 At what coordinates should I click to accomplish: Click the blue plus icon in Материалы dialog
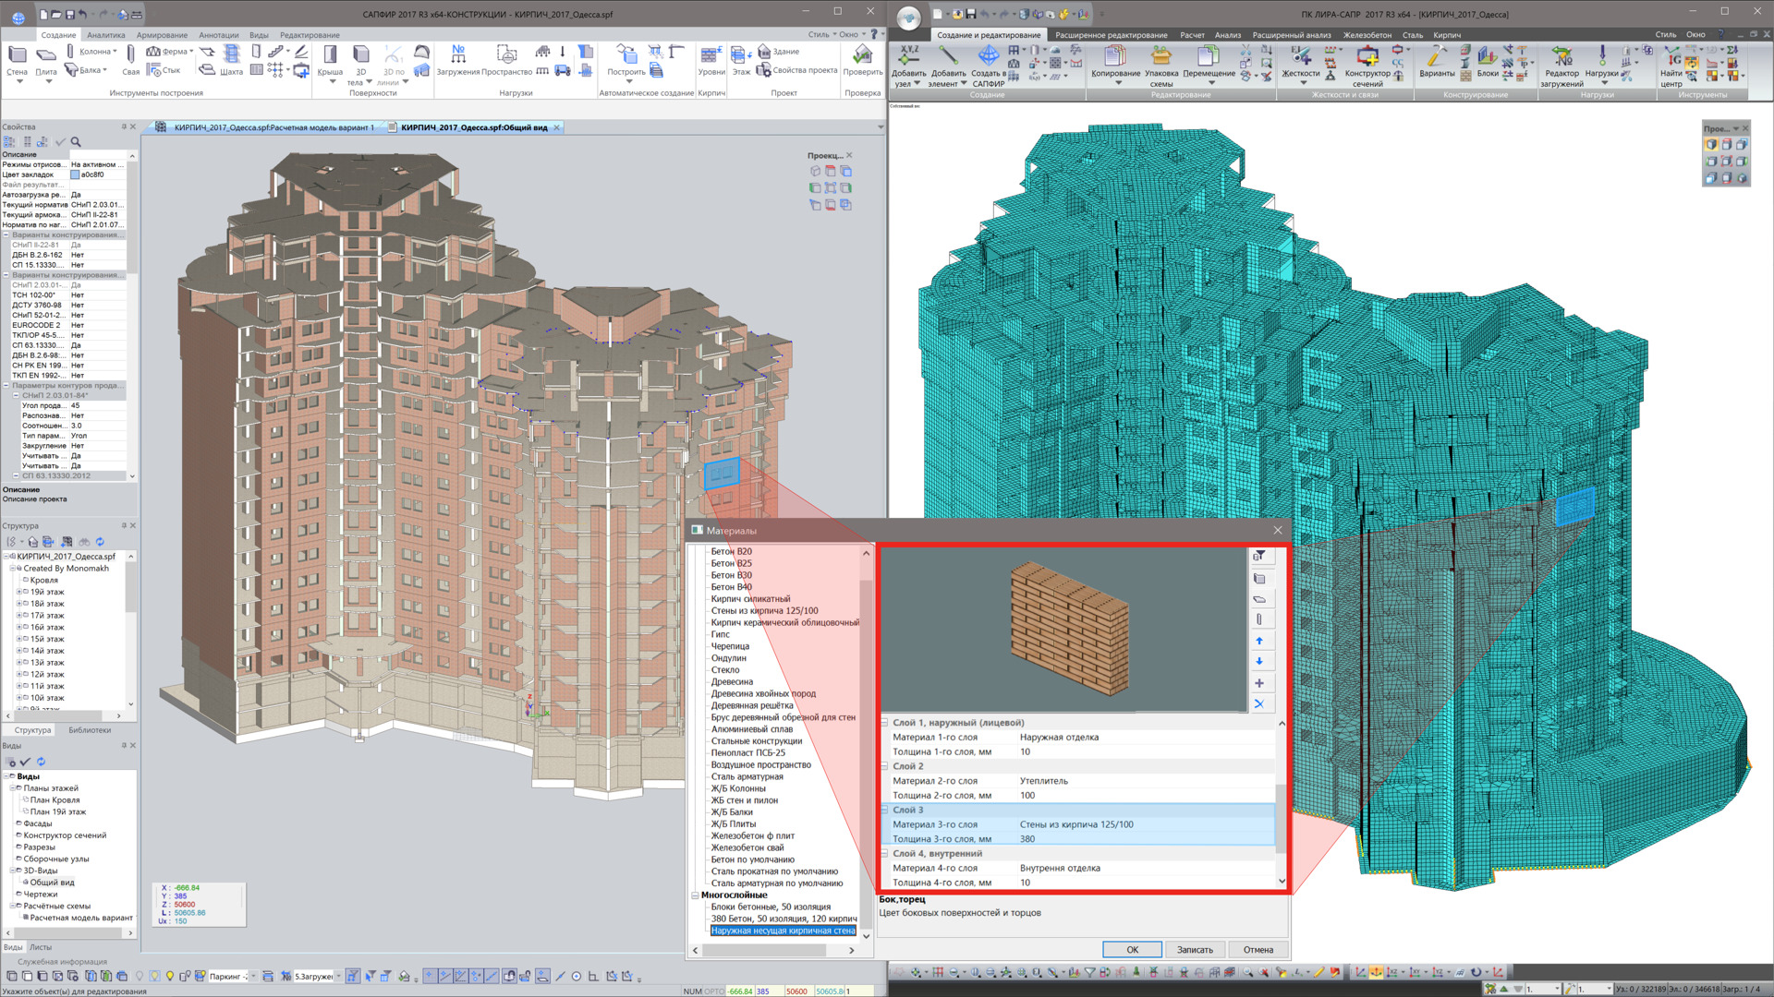coord(1259,683)
